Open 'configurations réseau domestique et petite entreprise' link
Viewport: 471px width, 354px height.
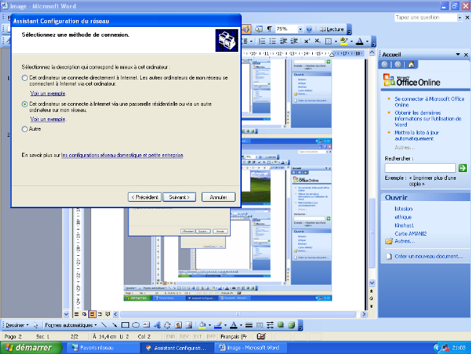[122, 155]
